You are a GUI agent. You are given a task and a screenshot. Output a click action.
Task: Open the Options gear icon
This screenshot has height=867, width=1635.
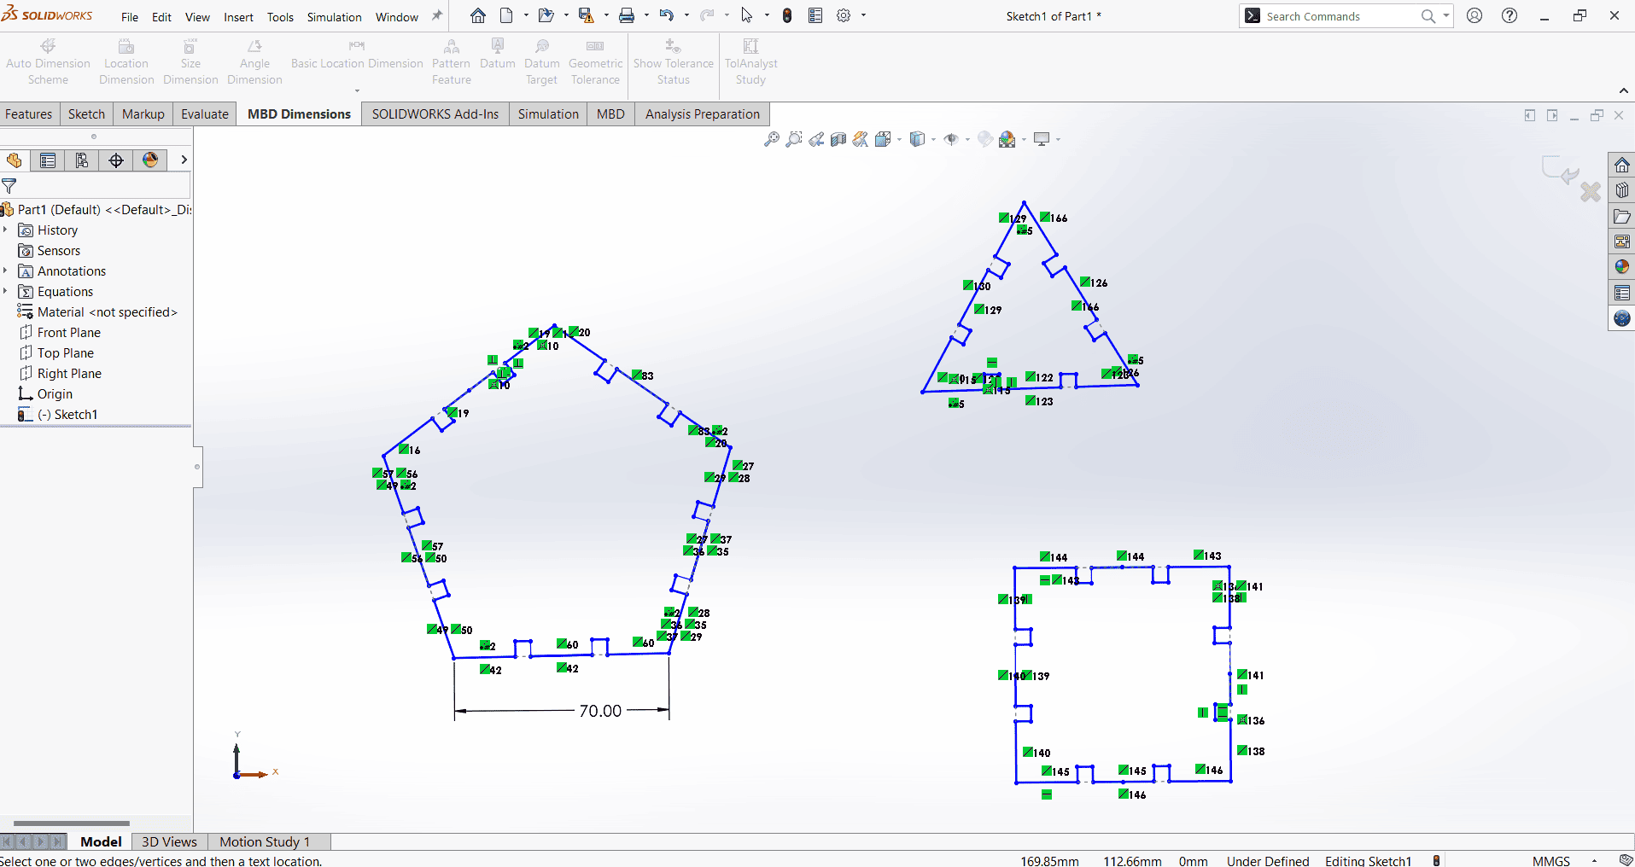[844, 15]
